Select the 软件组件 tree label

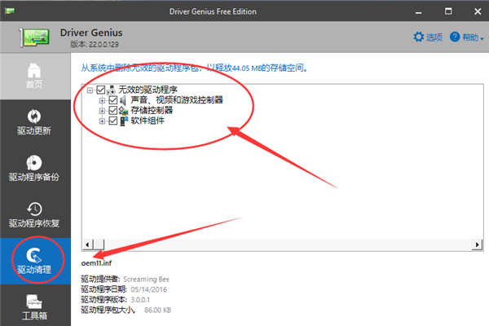click(x=148, y=121)
